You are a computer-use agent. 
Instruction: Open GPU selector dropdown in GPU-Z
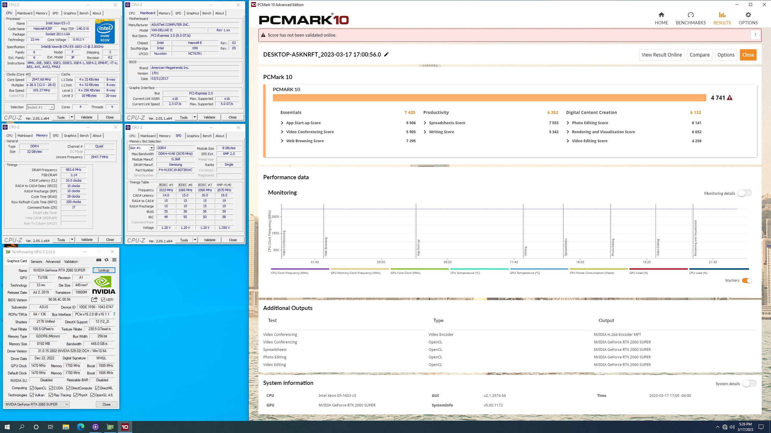pos(37,404)
